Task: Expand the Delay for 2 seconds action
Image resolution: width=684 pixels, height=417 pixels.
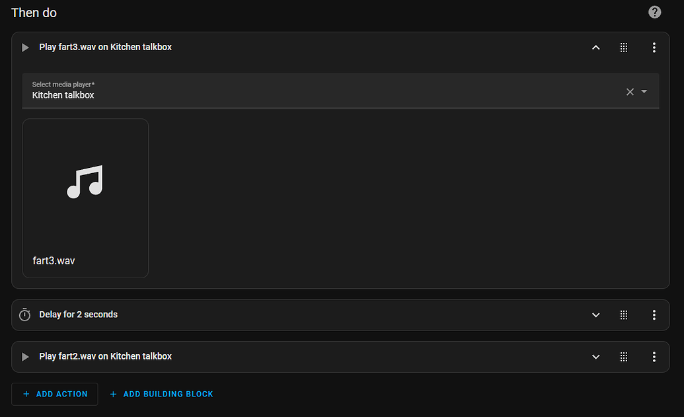Action: pos(595,315)
